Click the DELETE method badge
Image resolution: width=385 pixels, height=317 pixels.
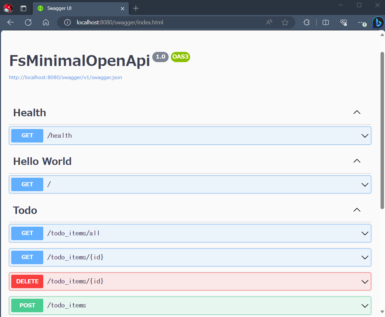[x=27, y=281]
